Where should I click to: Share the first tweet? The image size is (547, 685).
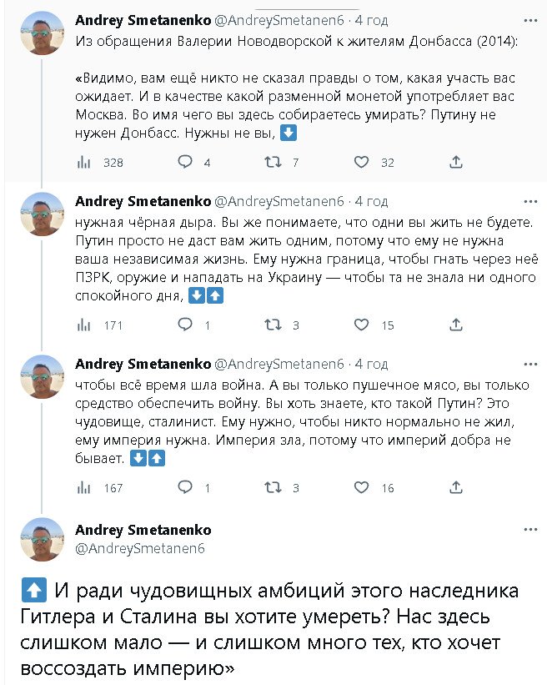click(x=456, y=163)
